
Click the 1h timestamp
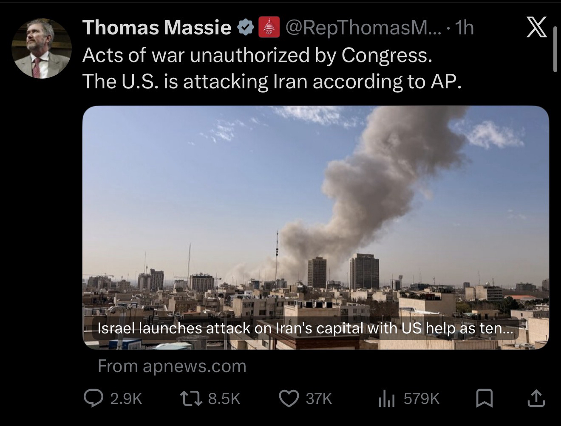[x=464, y=28]
